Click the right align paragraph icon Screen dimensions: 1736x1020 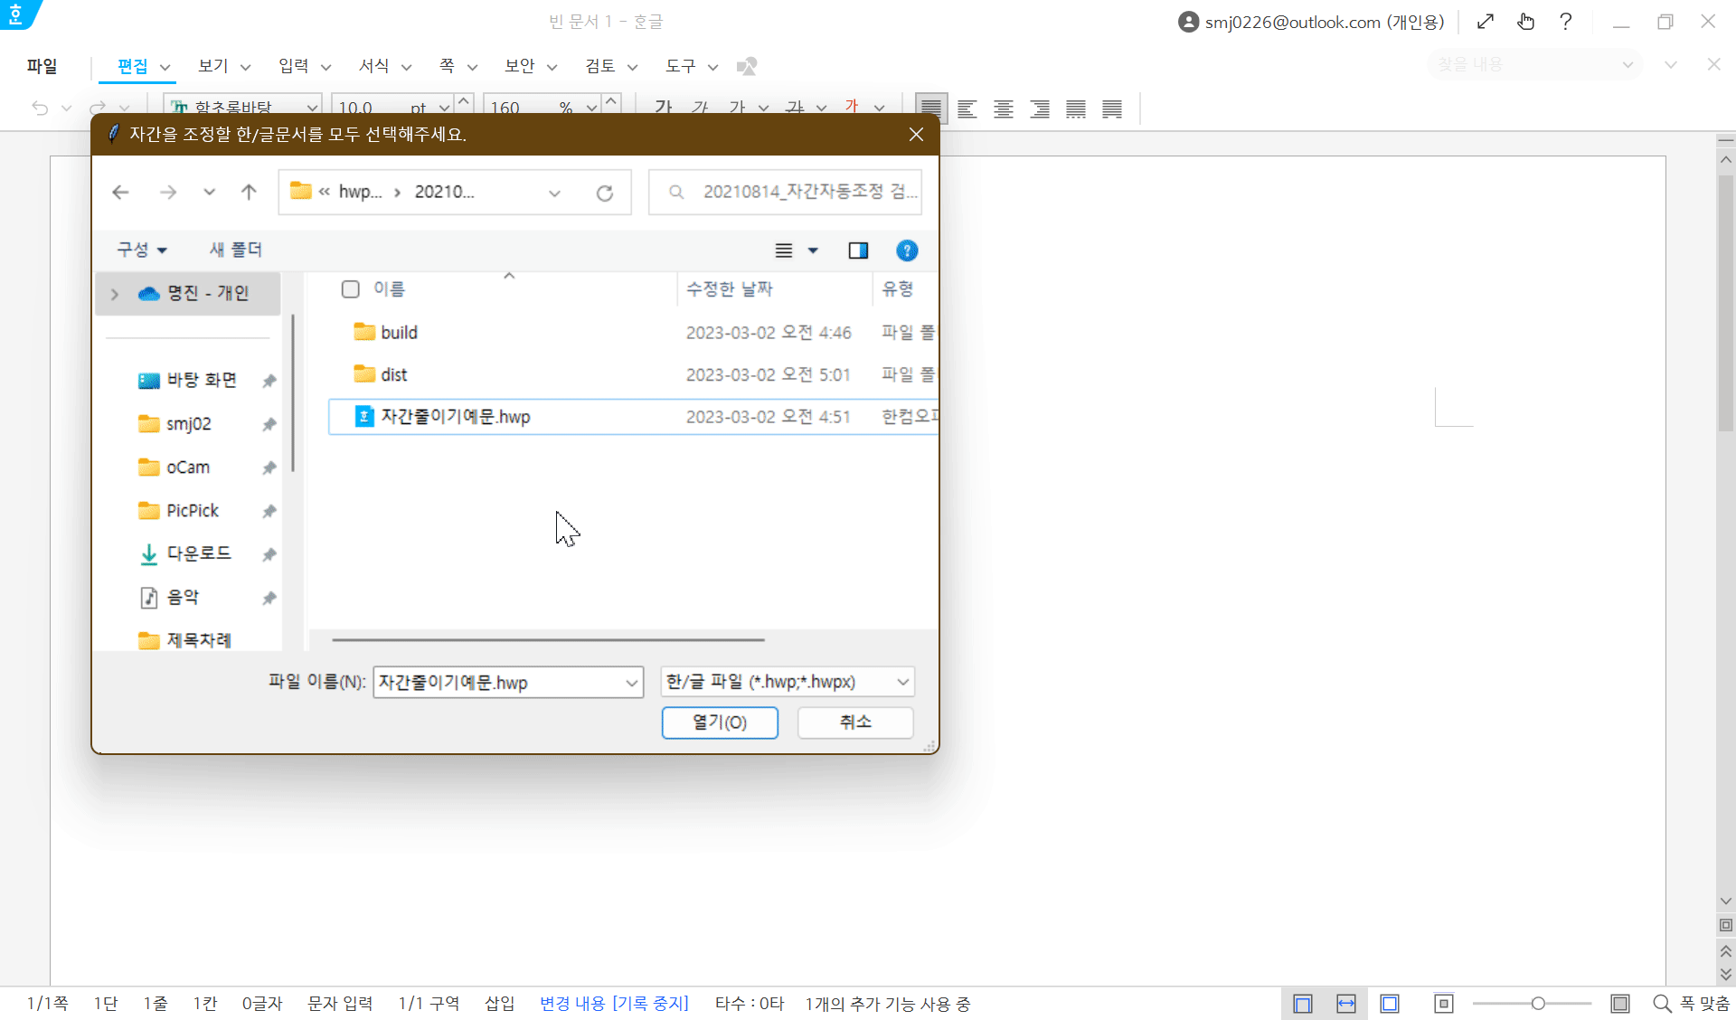pos(1040,109)
